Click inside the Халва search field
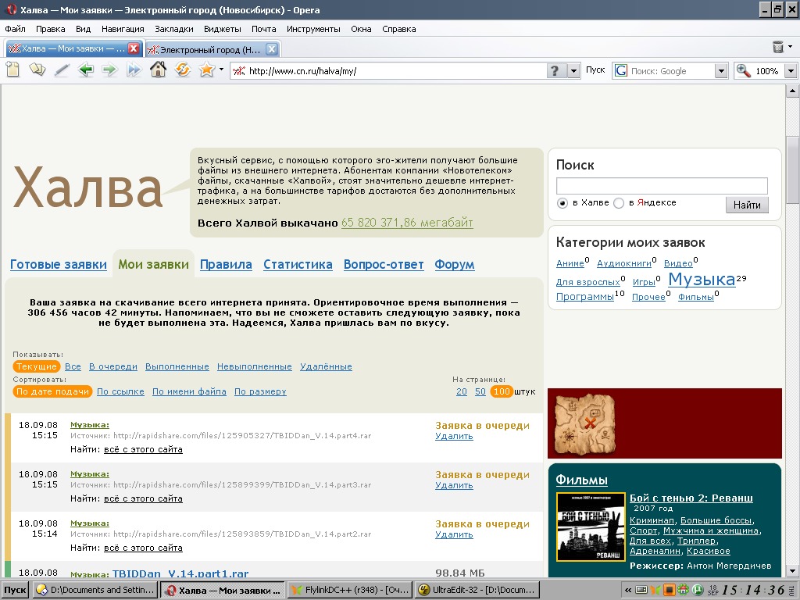Screen dimensions: 800x600 click(662, 186)
